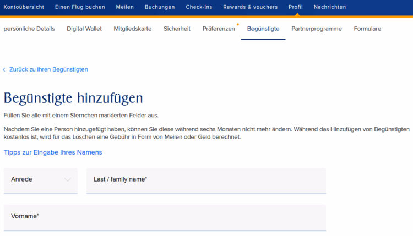Screen dimensions: 413x236
Task: Select the Begünstigte tab
Action: (263, 29)
